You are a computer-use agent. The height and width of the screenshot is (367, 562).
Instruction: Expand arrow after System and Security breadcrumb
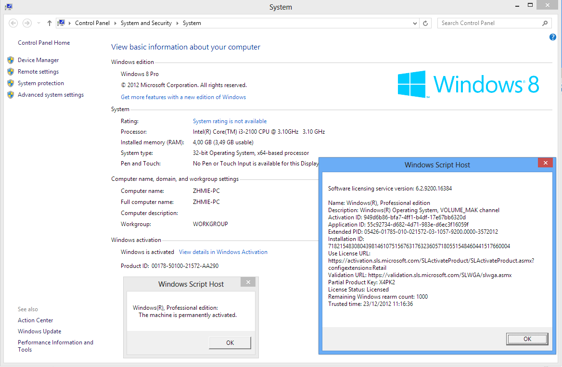point(177,23)
